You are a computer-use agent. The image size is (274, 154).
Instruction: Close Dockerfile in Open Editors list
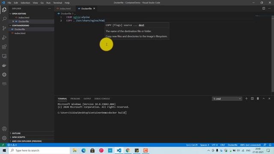click(13, 21)
